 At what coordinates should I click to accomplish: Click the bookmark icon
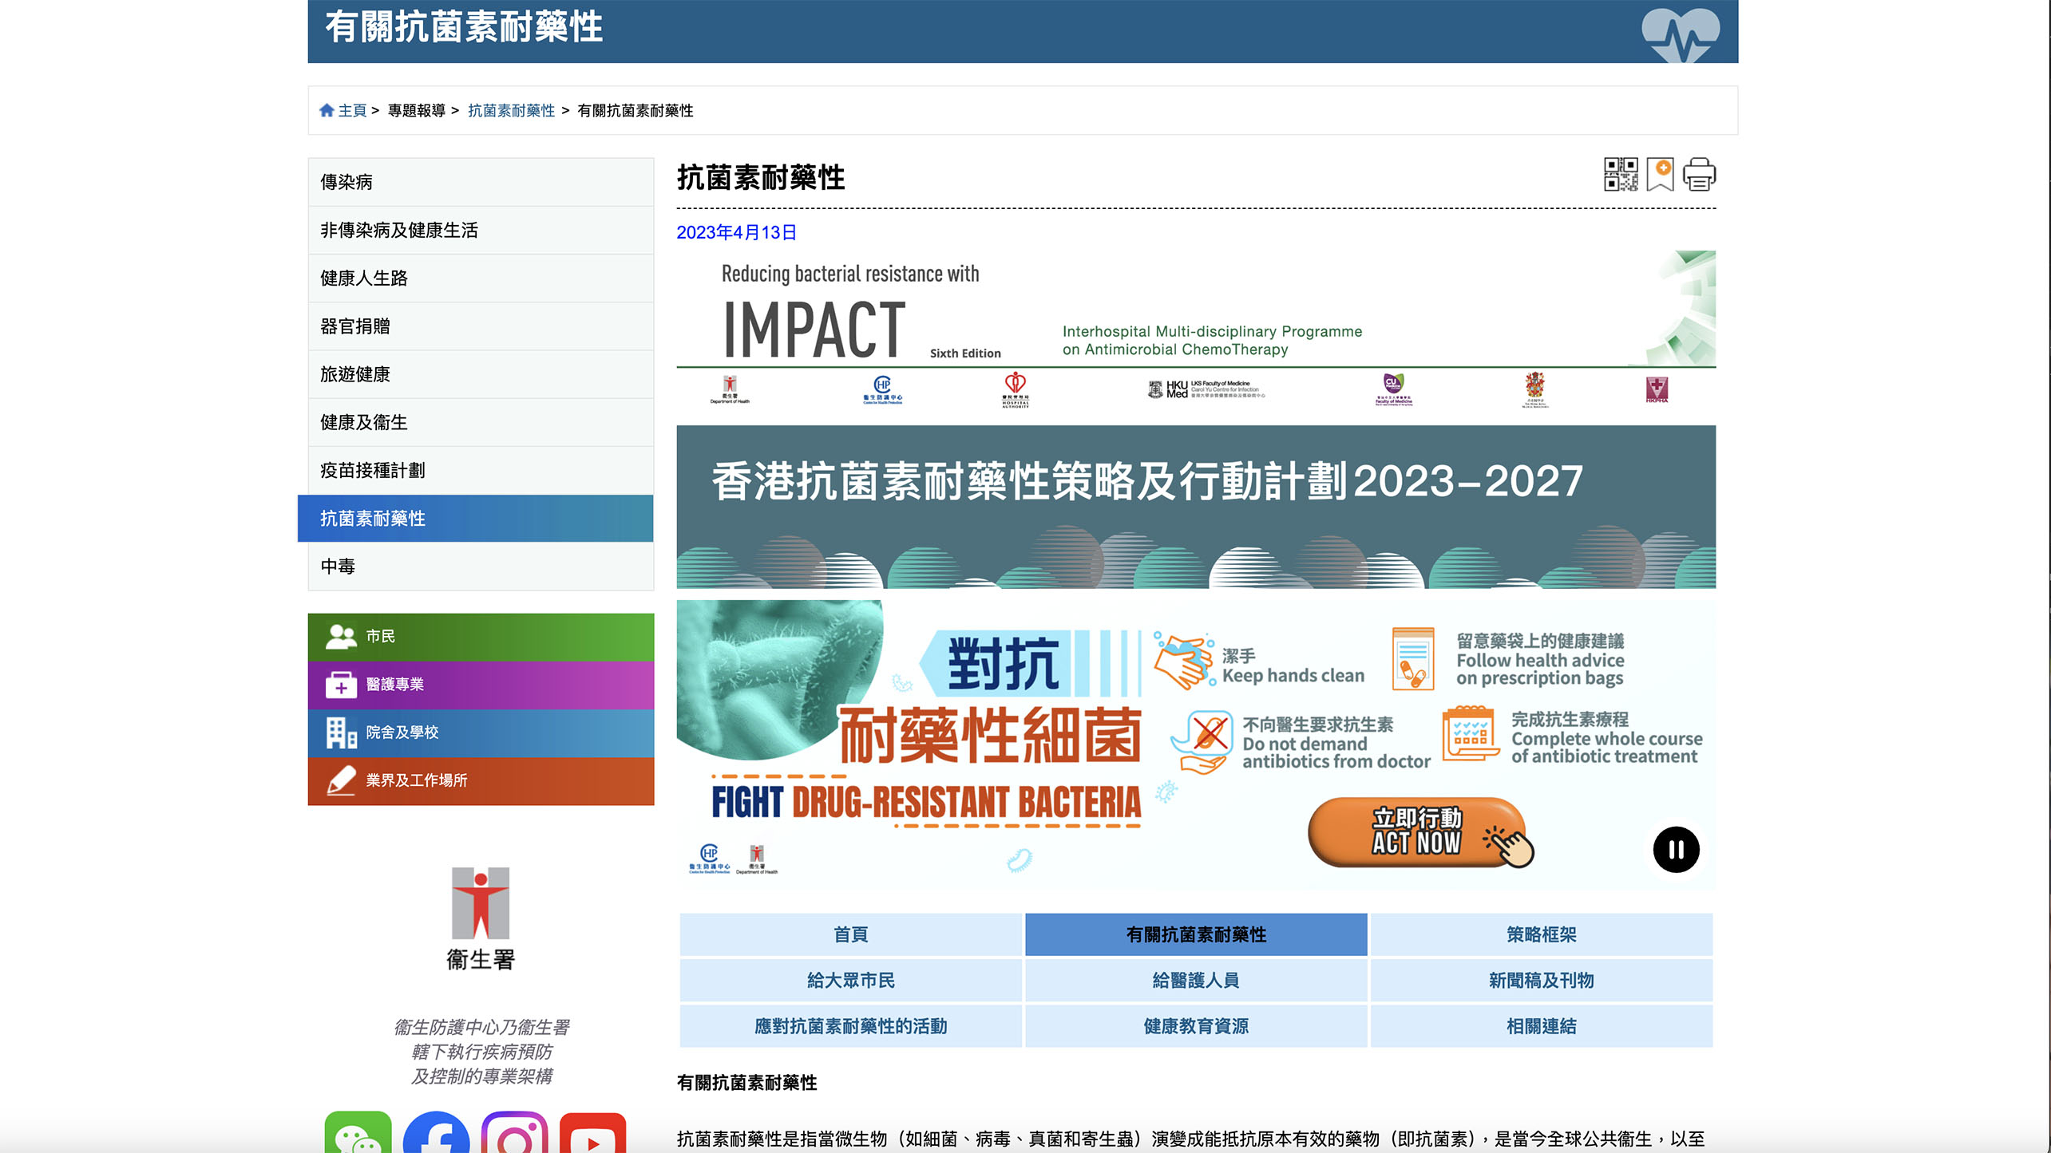tap(1660, 175)
